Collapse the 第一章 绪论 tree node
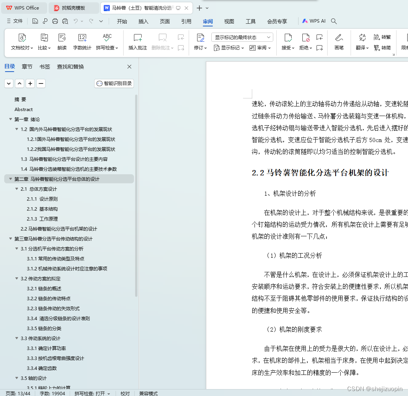 pyautogui.click(x=11, y=119)
